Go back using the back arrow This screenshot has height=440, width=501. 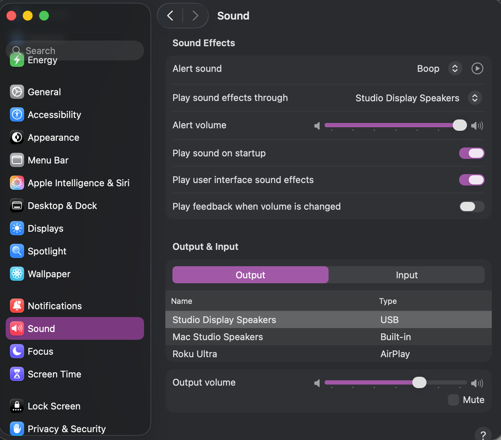pyautogui.click(x=170, y=16)
